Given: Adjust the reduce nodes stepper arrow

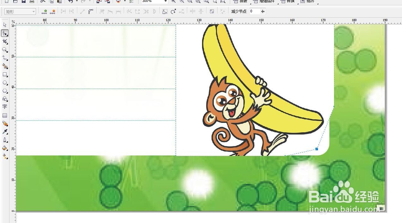Looking at the screenshot, I should [x=263, y=11].
